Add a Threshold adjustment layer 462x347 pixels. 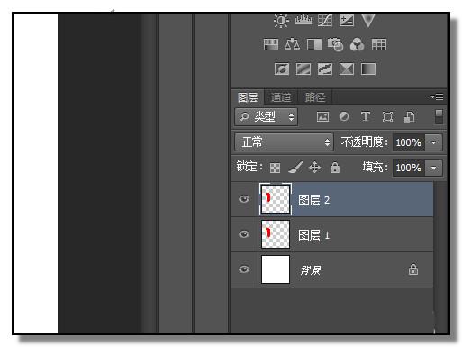325,68
